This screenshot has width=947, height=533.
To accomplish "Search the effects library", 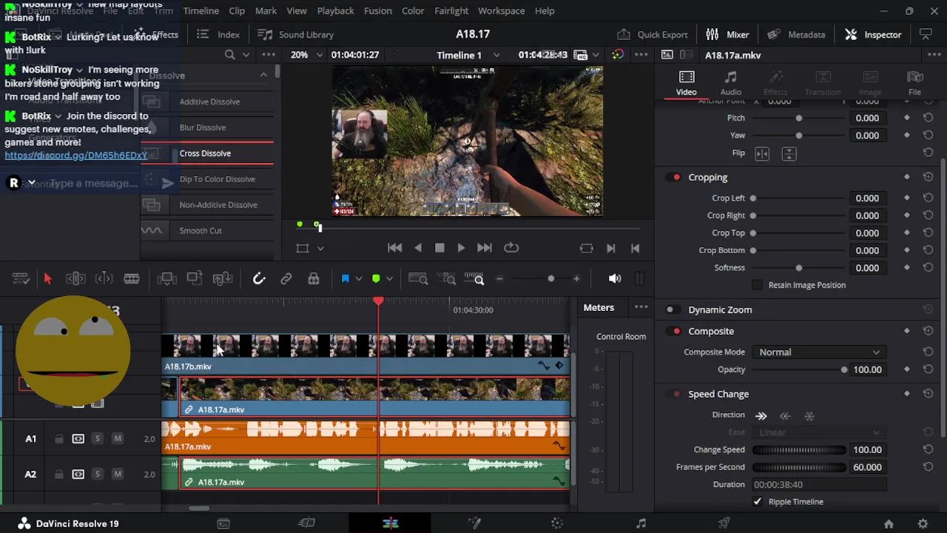I will (x=230, y=55).
